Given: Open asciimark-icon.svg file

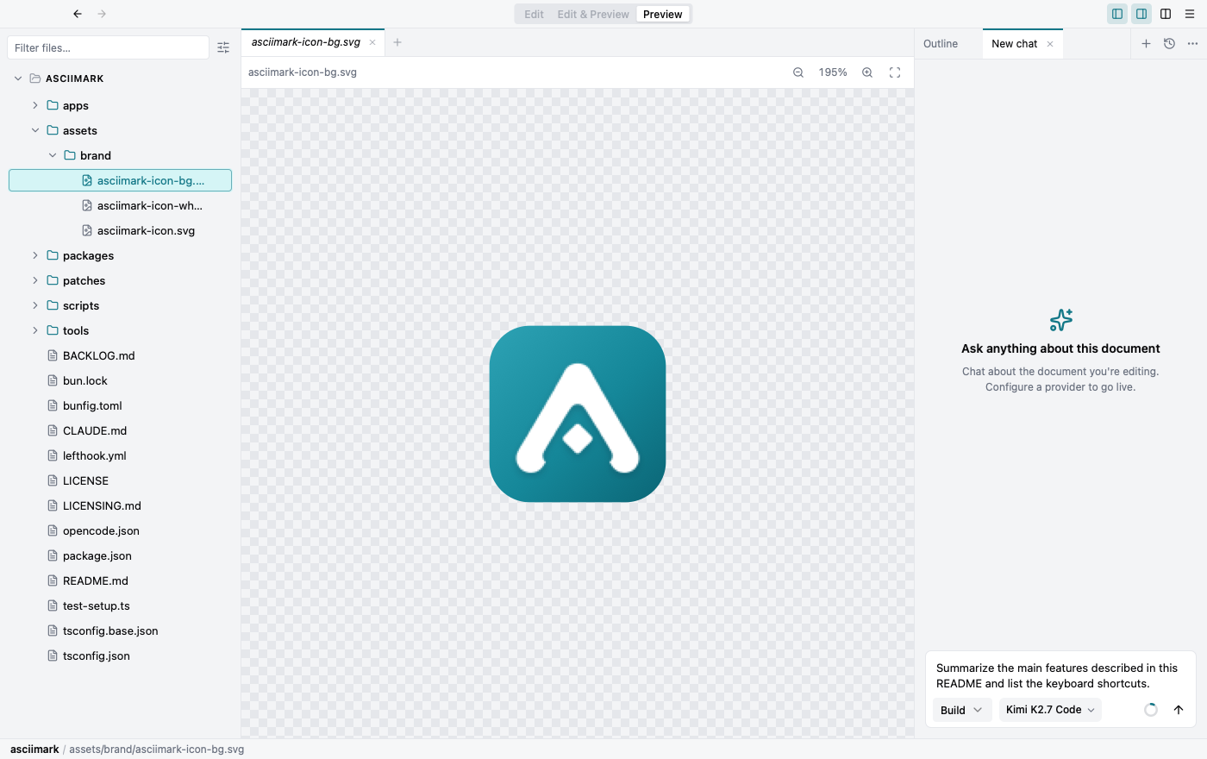Looking at the screenshot, I should [x=120, y=230].
